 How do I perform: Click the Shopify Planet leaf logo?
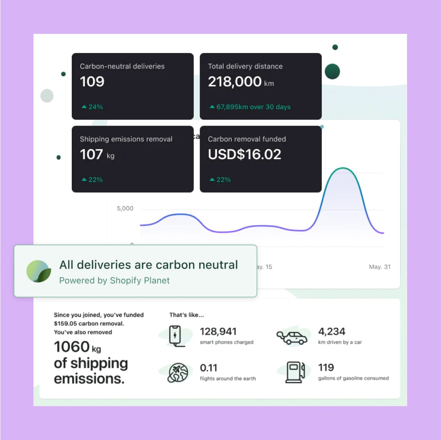[x=39, y=271]
